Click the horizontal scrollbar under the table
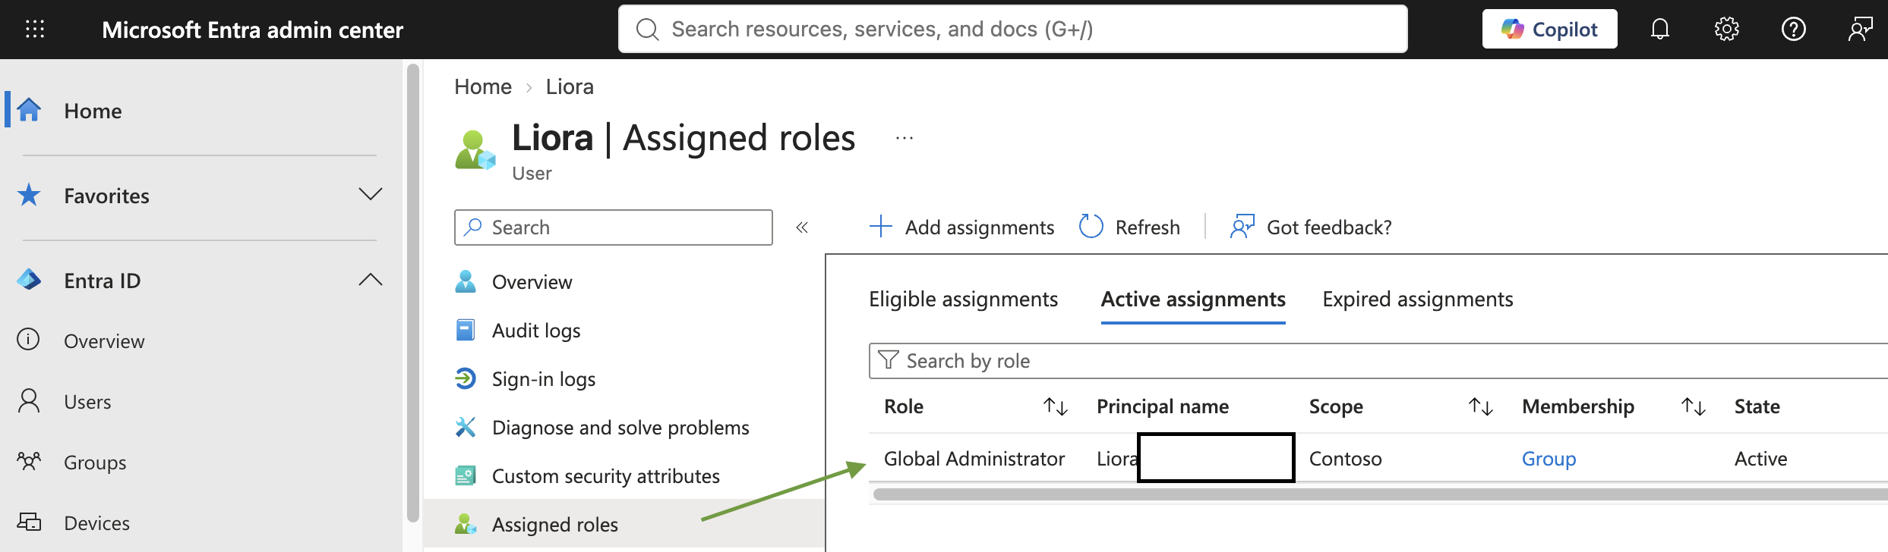Screen dimensions: 1888x552 tap(1380, 494)
